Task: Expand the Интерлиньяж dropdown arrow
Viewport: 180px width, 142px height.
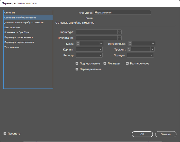Action: tap(153, 44)
